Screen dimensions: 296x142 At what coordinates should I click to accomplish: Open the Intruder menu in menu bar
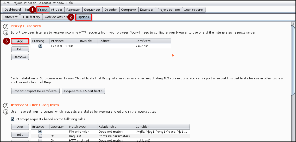tap(29, 3)
